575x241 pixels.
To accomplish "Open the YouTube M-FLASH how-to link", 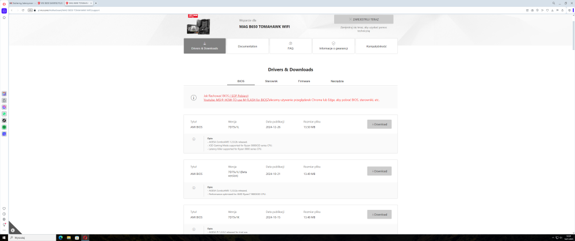I will [x=236, y=100].
